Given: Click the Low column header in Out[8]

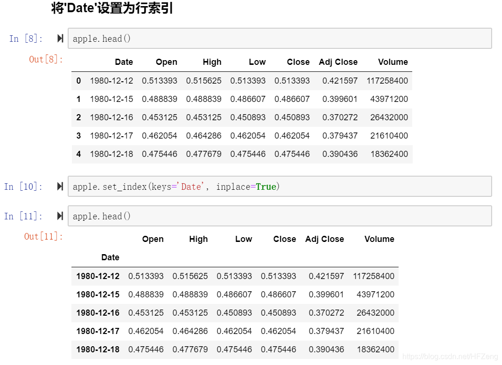Looking at the screenshot, I should click(x=258, y=62).
